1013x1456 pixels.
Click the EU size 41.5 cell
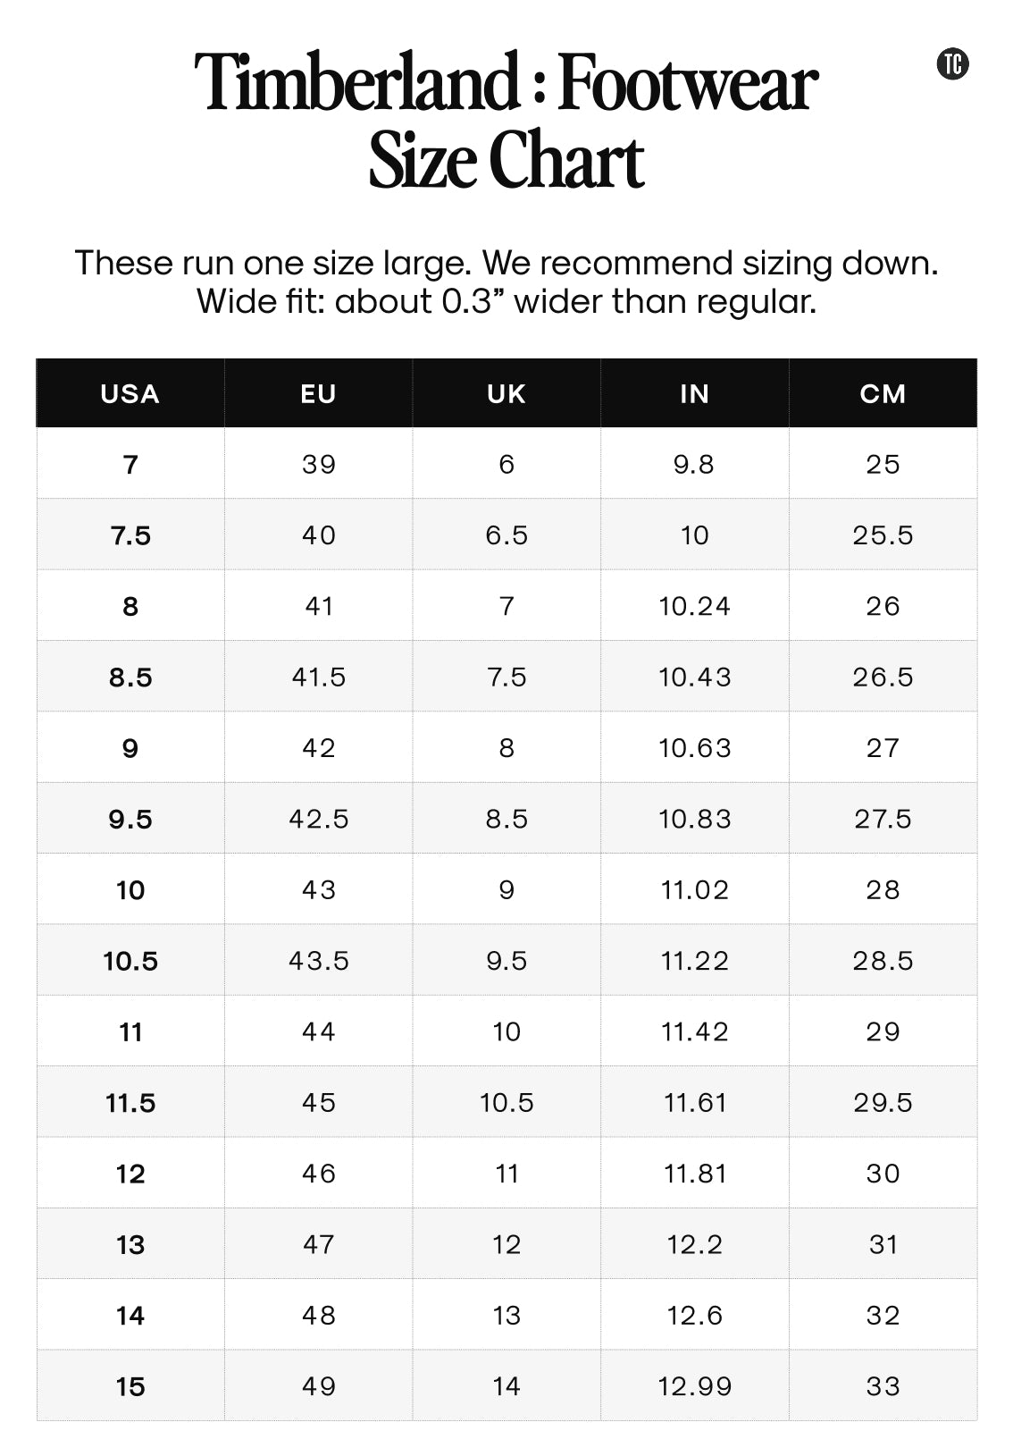pyautogui.click(x=318, y=678)
